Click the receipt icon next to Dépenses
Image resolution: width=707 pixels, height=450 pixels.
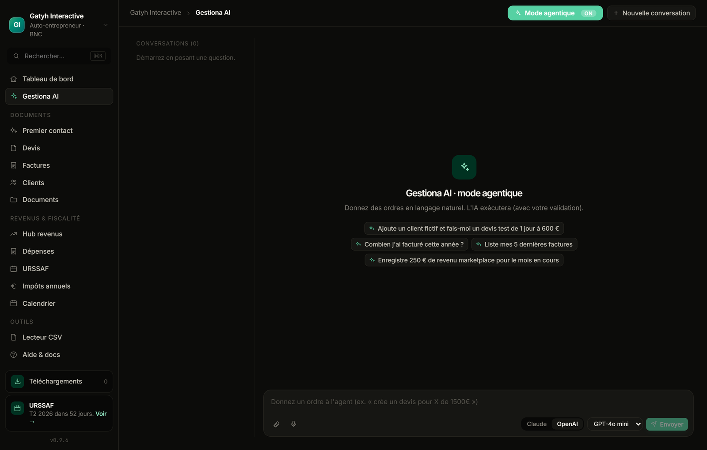[14, 251]
